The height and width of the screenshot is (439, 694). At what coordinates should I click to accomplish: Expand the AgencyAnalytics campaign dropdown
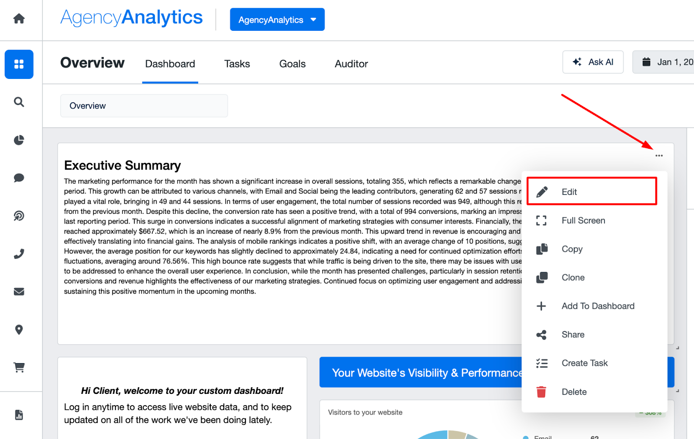[277, 20]
